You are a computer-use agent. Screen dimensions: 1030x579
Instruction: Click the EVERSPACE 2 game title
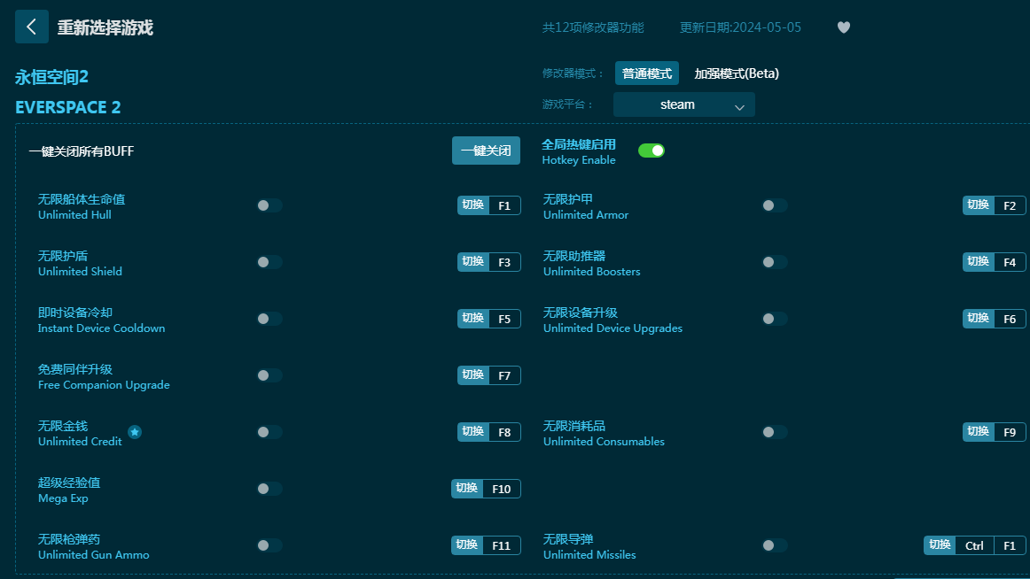tap(67, 107)
